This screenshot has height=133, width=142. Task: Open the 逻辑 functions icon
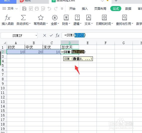pyautogui.click(x=77, y=18)
